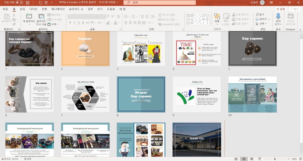Select slide 4 TIME Garlic thumbnail
This screenshot has width=303, height=161.
tap(197, 49)
